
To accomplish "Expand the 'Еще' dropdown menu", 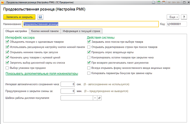I will (x=172, y=17).
